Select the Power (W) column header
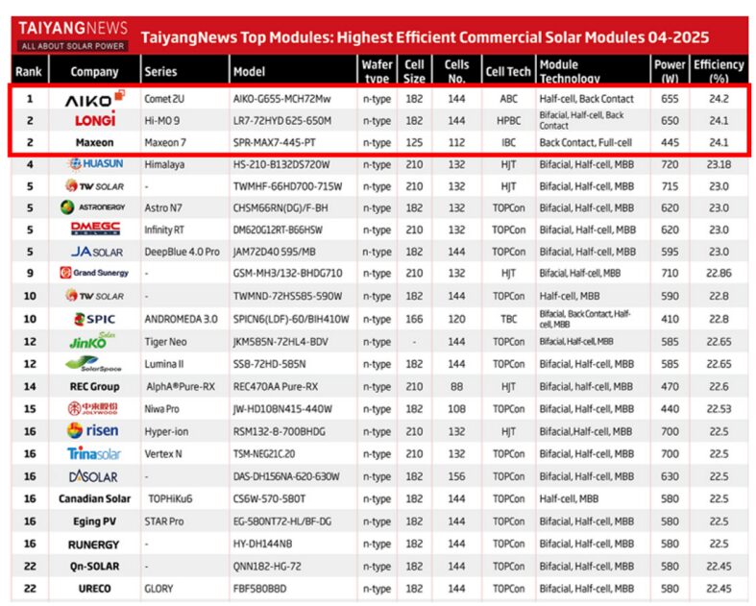Screen dimensions: 756x606 click(670, 71)
